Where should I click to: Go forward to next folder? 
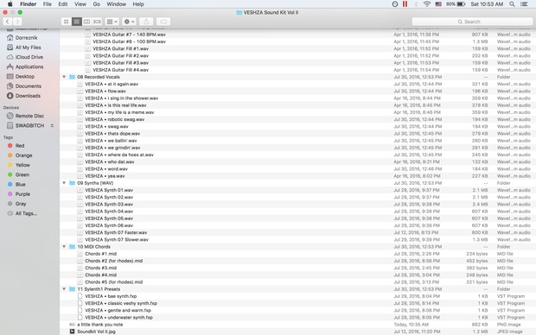[x=17, y=22]
